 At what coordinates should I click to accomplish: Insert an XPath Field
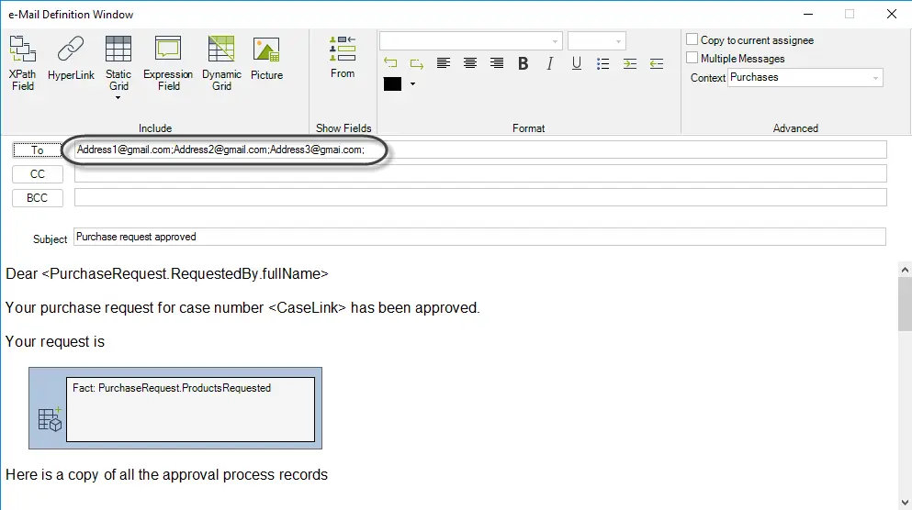[x=23, y=62]
